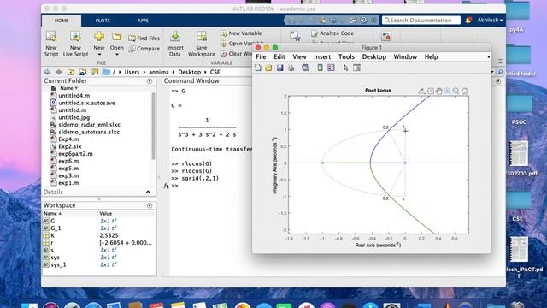Click New Figure icon in Figure toolbar
The height and width of the screenshot is (308, 547).
pos(258,68)
